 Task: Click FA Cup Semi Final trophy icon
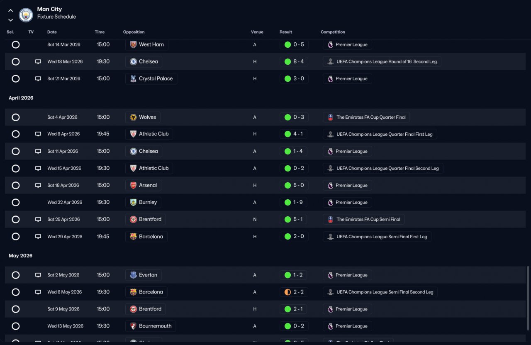(330, 219)
